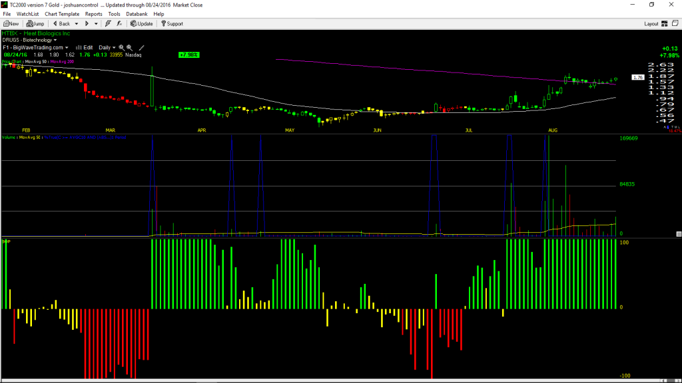Screen dimensions: 682x383
Task: Click the Edit chart button
Action: click(x=85, y=48)
